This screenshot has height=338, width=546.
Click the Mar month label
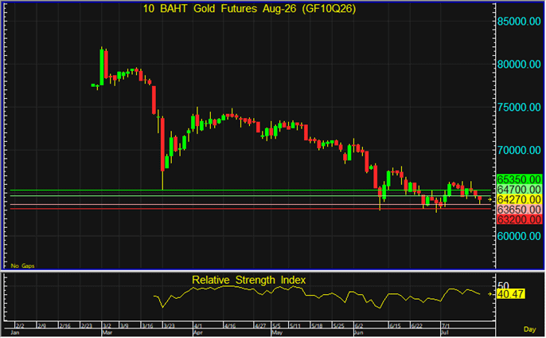click(x=107, y=332)
